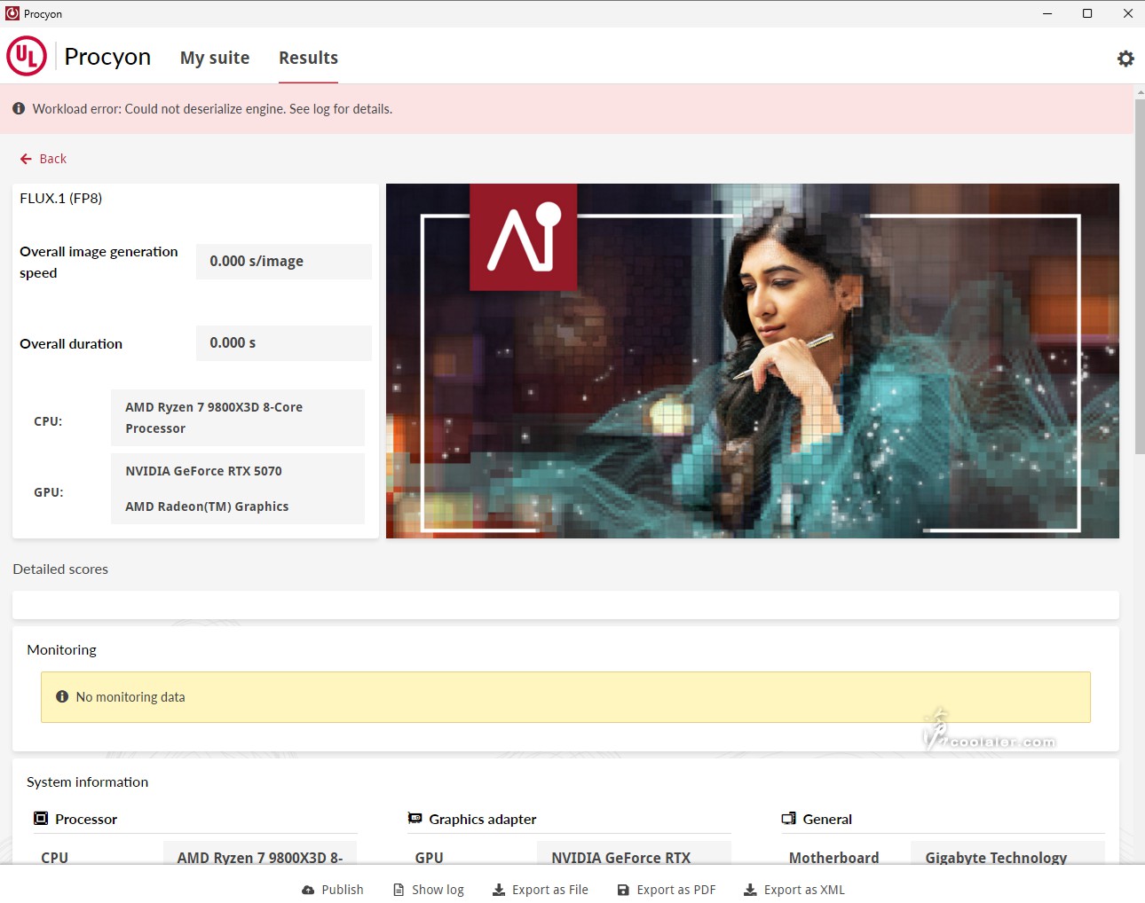The width and height of the screenshot is (1145, 903).
Task: Click the workload error info icon
Action: coord(19,108)
